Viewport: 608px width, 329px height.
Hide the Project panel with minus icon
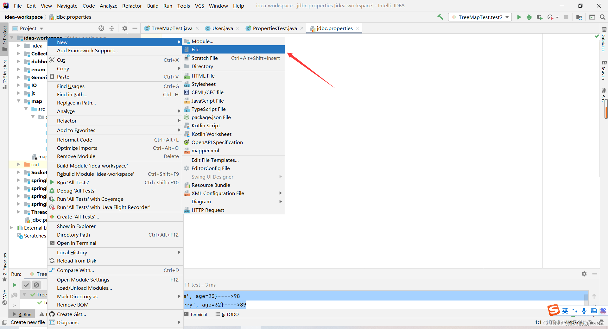[x=135, y=28]
